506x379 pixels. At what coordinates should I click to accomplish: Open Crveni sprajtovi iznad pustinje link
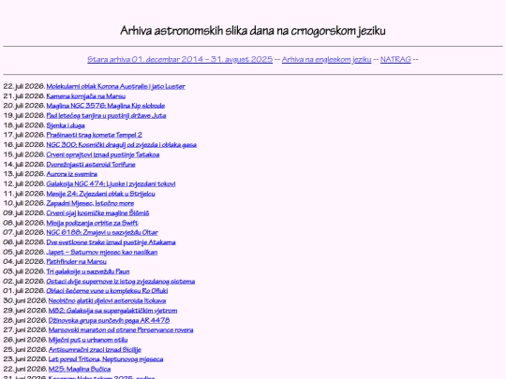pos(103,154)
